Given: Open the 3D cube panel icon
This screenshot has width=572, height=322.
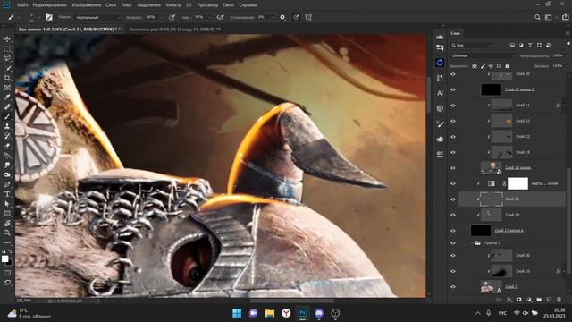Looking at the screenshot, I should (x=440, y=108).
